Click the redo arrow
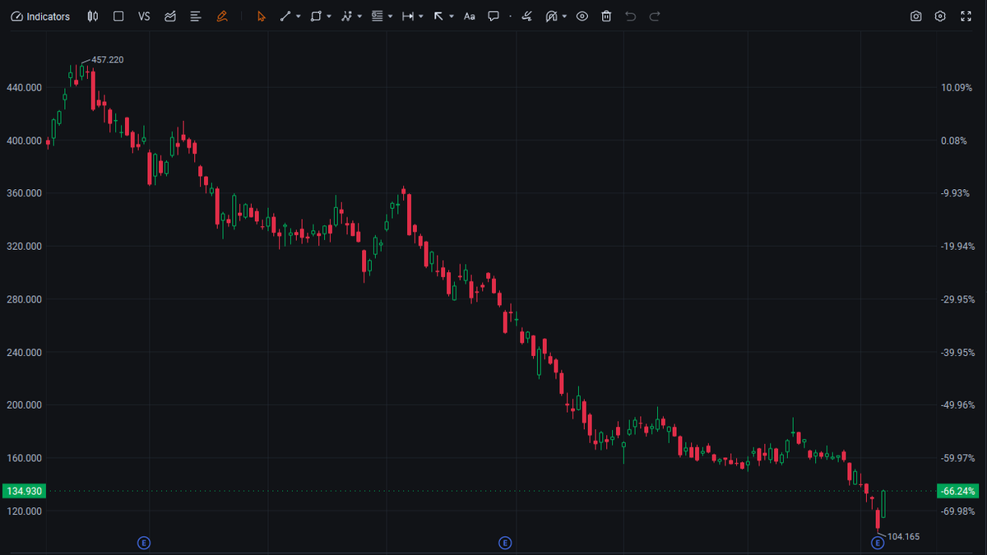The width and height of the screenshot is (987, 555). coord(655,16)
